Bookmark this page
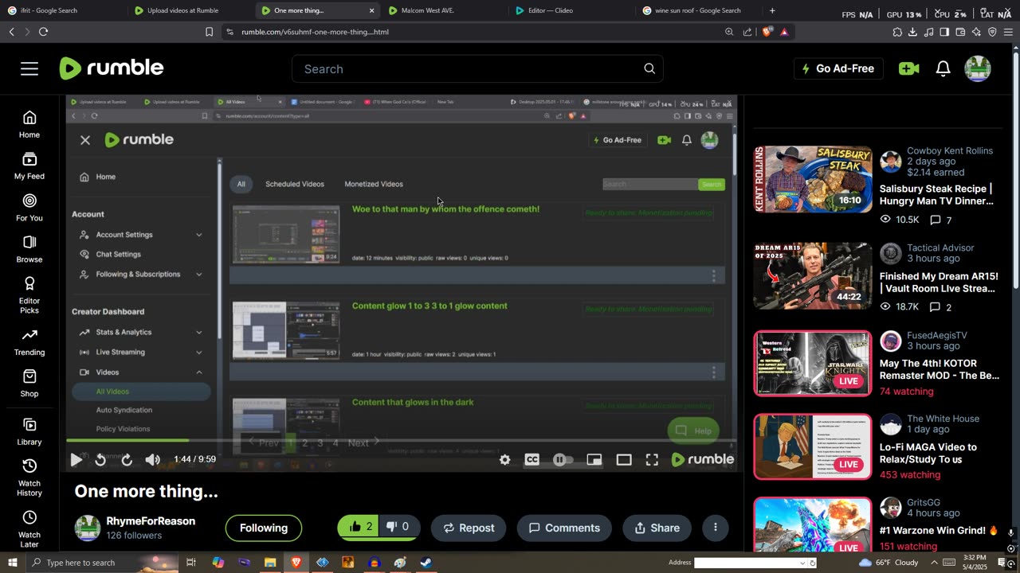 [x=209, y=32]
